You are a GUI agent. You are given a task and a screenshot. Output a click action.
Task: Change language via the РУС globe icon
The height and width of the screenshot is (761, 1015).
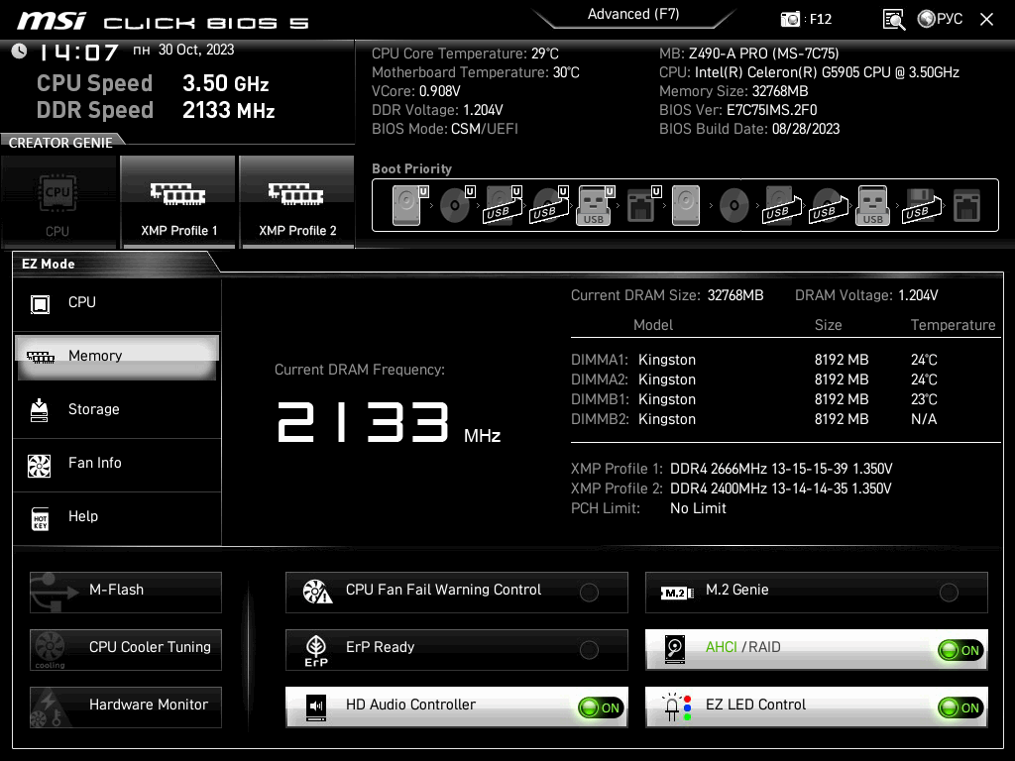940,19
